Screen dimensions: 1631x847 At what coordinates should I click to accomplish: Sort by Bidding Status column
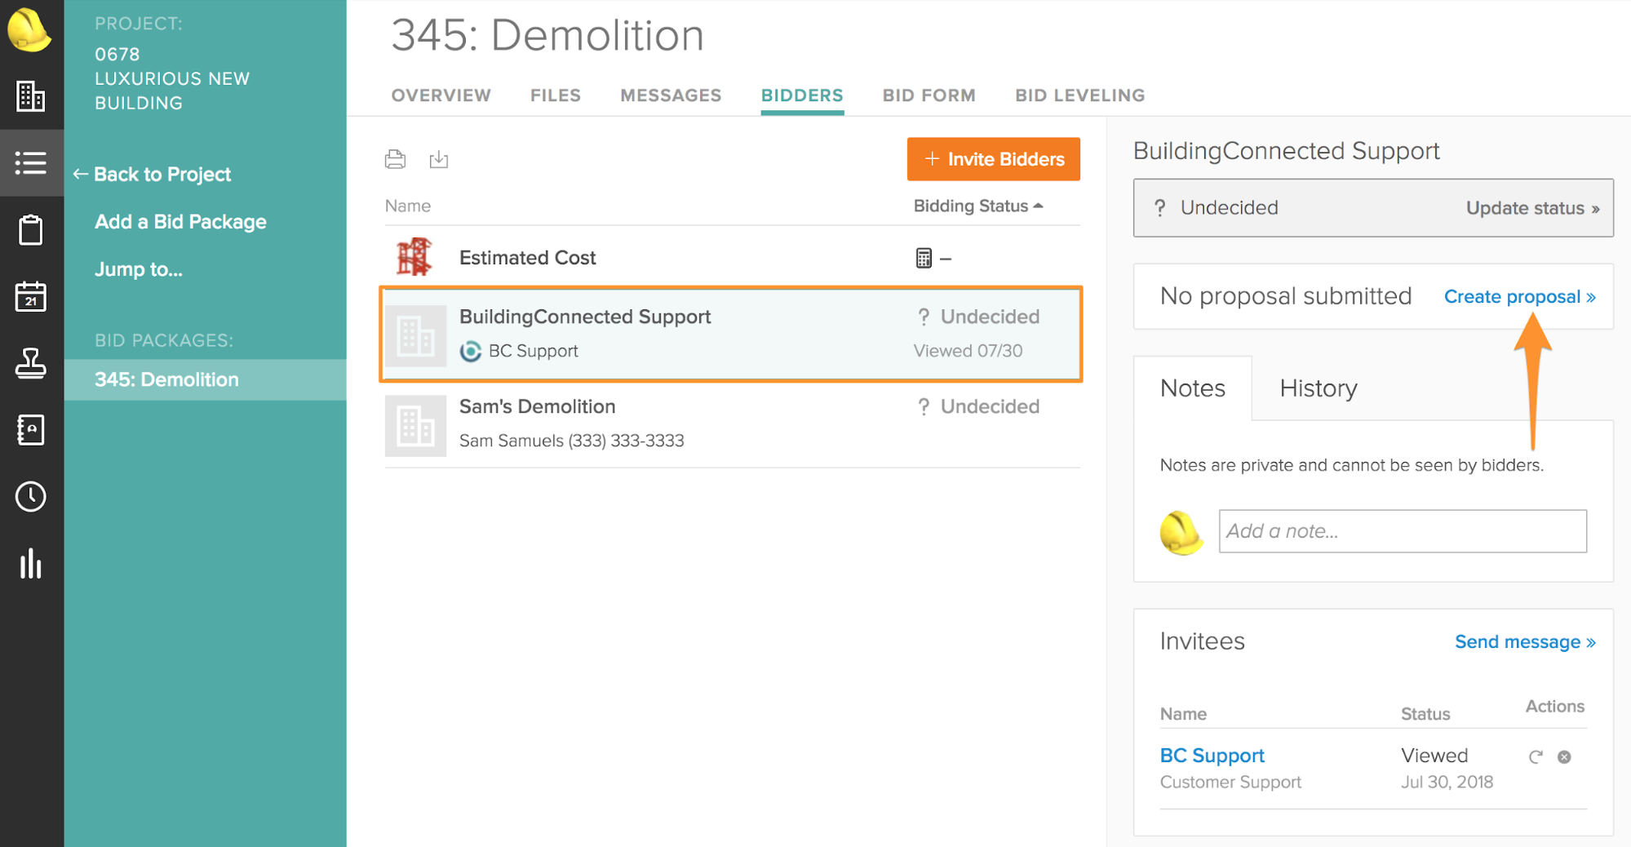(977, 206)
